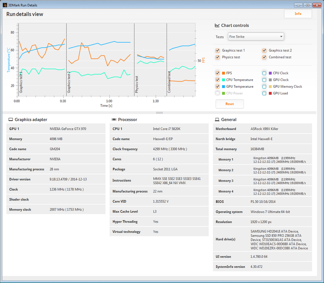Enable the CPU Clock series checkbox

coord(264,73)
